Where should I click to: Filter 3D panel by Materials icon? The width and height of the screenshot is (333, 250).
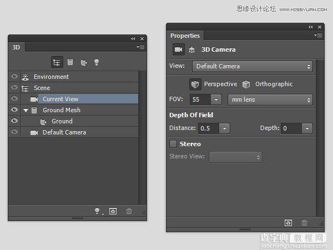[84, 62]
